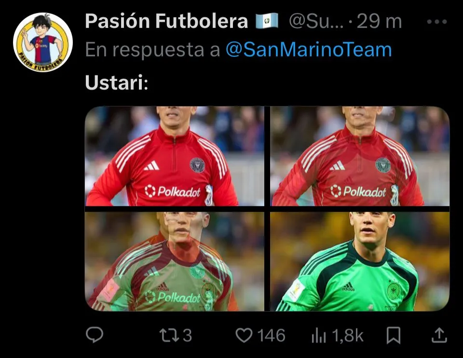This screenshot has width=463, height=358.
Task: Open bottom-left blended green-red jersey image
Action: pyautogui.click(x=175, y=262)
